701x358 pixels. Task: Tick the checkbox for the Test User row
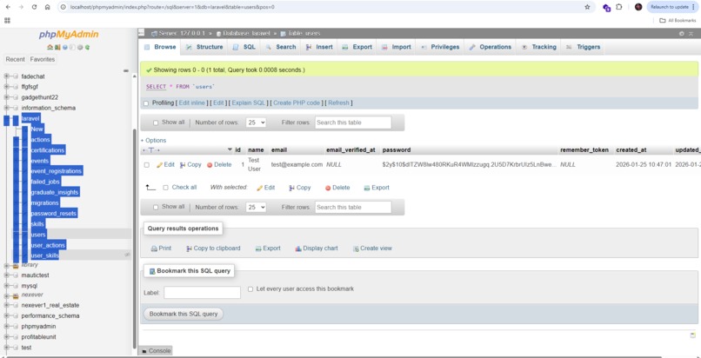pos(147,165)
